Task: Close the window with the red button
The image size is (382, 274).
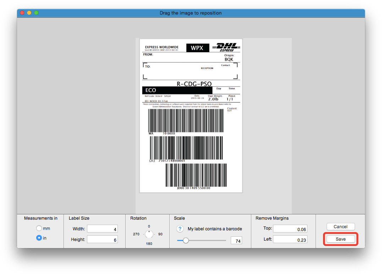Action: (22, 13)
